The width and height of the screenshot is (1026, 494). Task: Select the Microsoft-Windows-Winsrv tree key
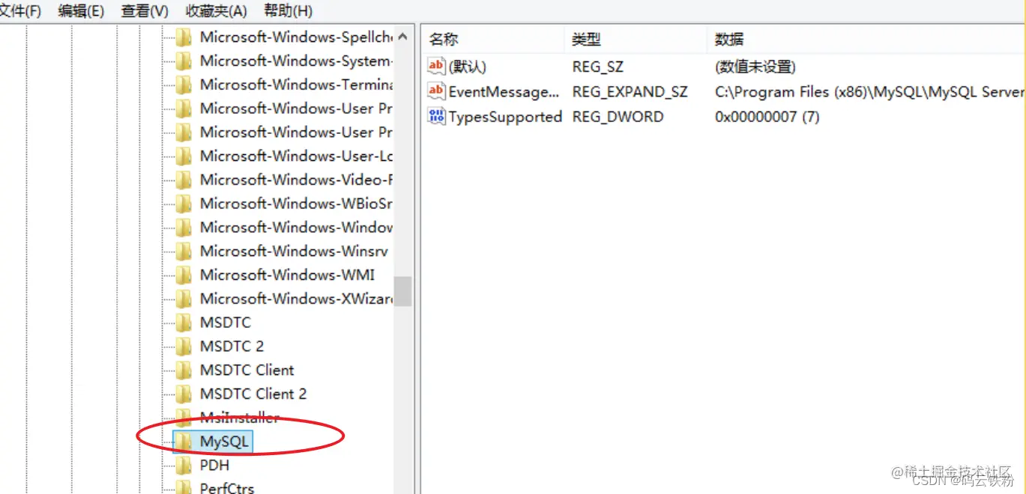click(294, 251)
